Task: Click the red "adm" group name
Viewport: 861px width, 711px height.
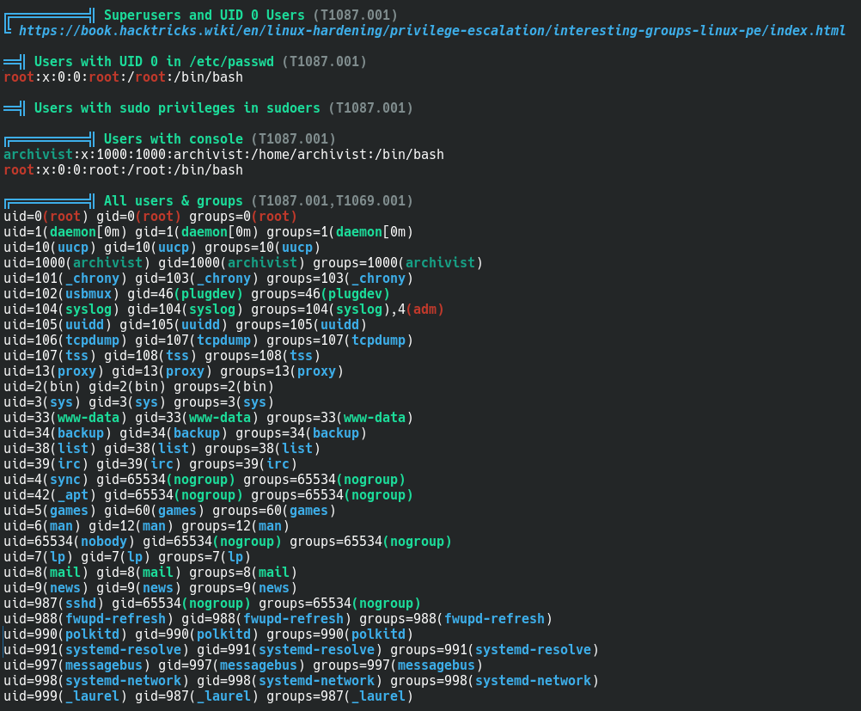Action: [425, 310]
